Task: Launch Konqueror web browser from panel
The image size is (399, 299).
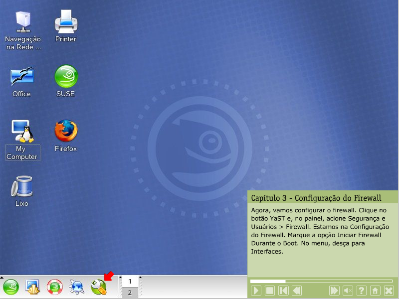Action: tap(76, 287)
